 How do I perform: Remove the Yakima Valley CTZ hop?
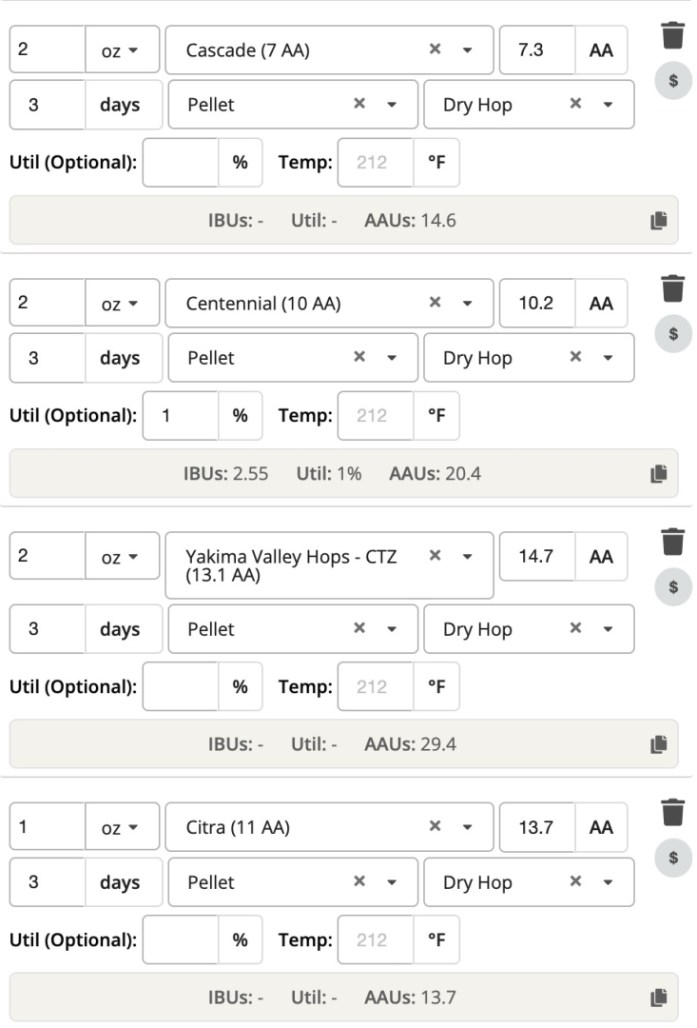[672, 542]
